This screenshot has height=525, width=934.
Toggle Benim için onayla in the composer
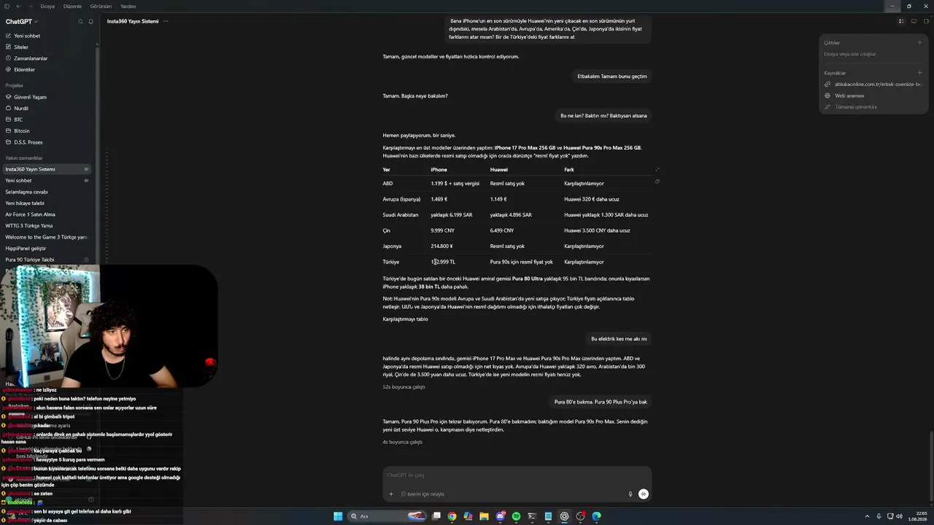pos(422,494)
